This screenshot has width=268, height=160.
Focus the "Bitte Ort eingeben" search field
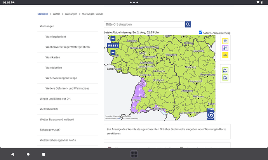tap(144, 24)
